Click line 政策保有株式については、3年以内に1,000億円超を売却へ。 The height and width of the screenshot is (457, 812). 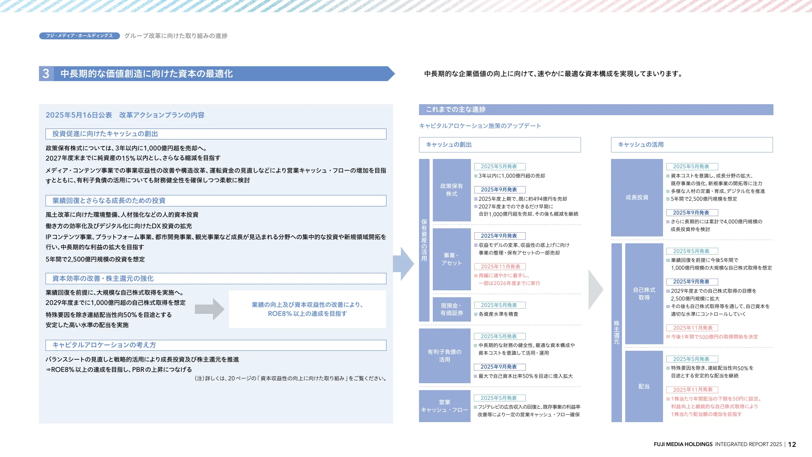(126, 148)
